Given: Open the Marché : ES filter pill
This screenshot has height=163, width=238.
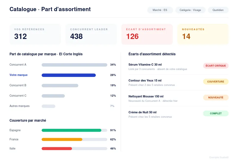Looking at the screenshot, I should [160, 10].
